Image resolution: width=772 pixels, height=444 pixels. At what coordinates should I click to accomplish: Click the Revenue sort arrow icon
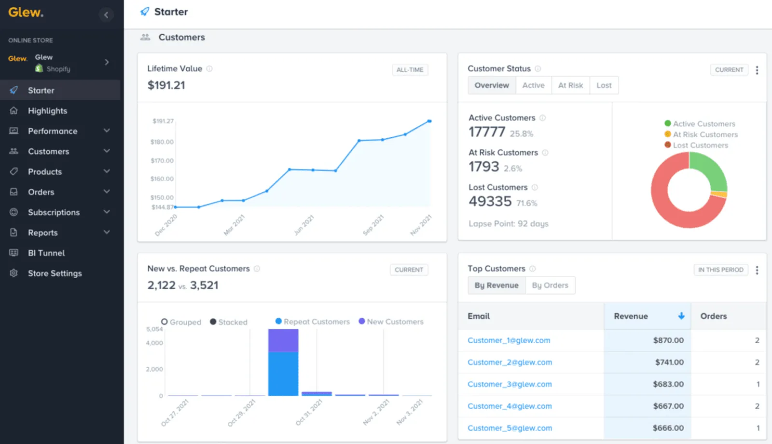[681, 316]
